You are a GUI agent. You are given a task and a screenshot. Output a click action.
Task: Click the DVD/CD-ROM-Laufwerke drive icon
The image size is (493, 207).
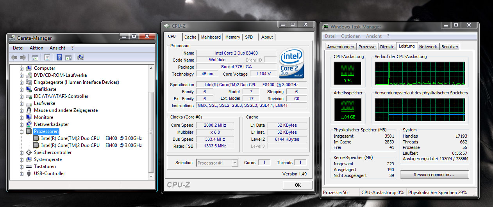(x=29, y=75)
